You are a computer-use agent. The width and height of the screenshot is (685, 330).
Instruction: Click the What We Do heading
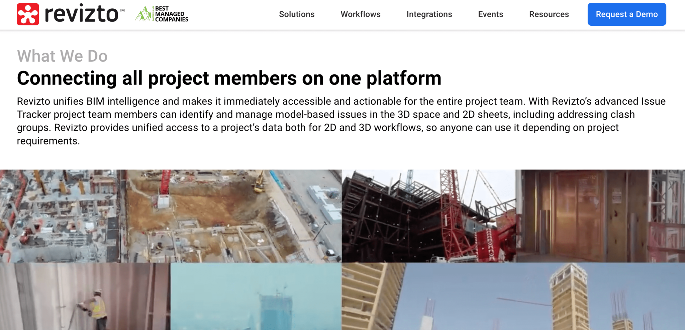[x=62, y=56]
